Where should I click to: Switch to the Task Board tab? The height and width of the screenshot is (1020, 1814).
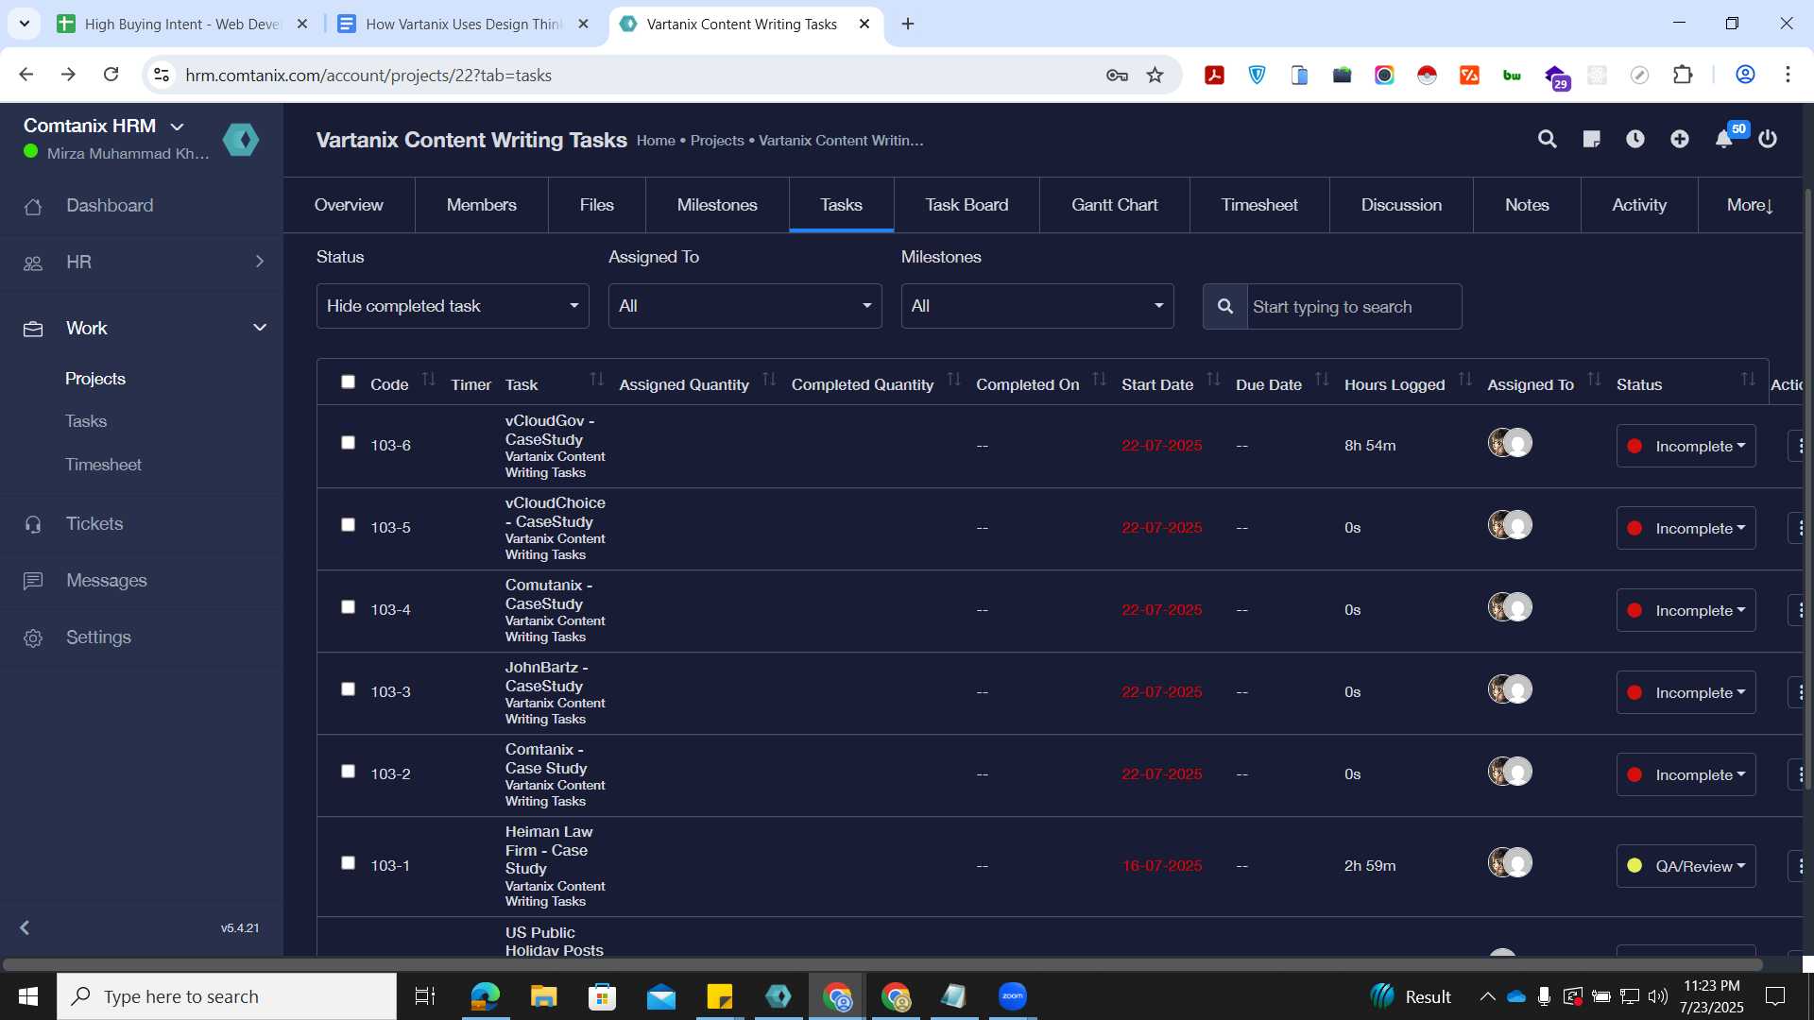pos(967,205)
